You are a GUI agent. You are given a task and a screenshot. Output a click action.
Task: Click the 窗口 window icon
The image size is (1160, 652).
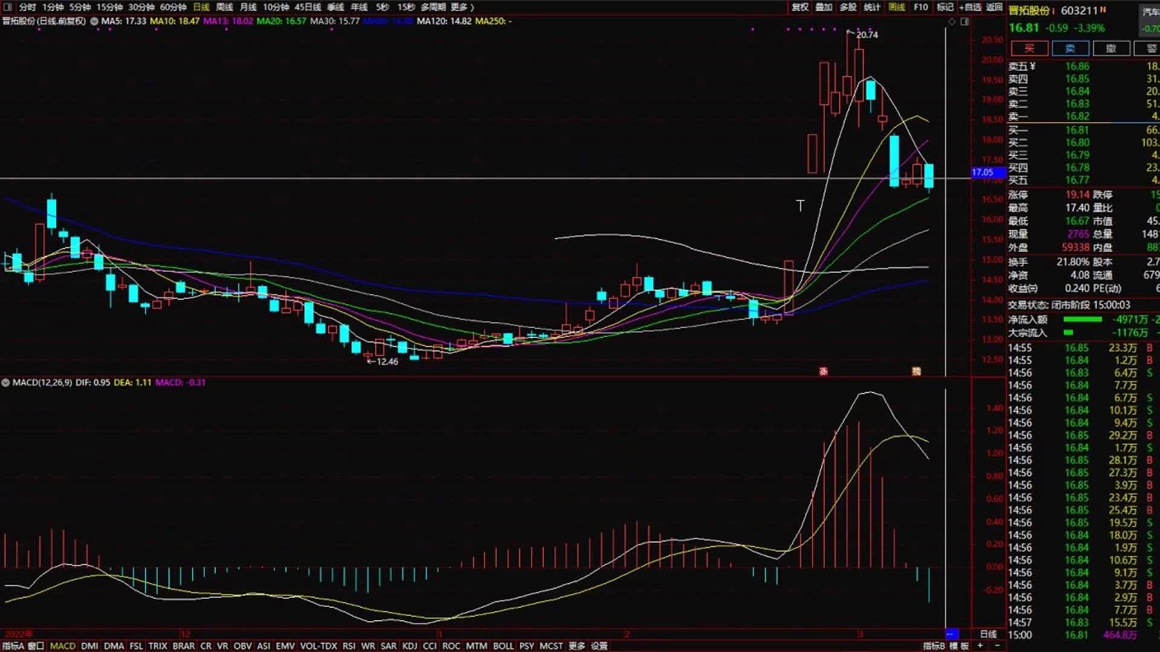(36, 646)
